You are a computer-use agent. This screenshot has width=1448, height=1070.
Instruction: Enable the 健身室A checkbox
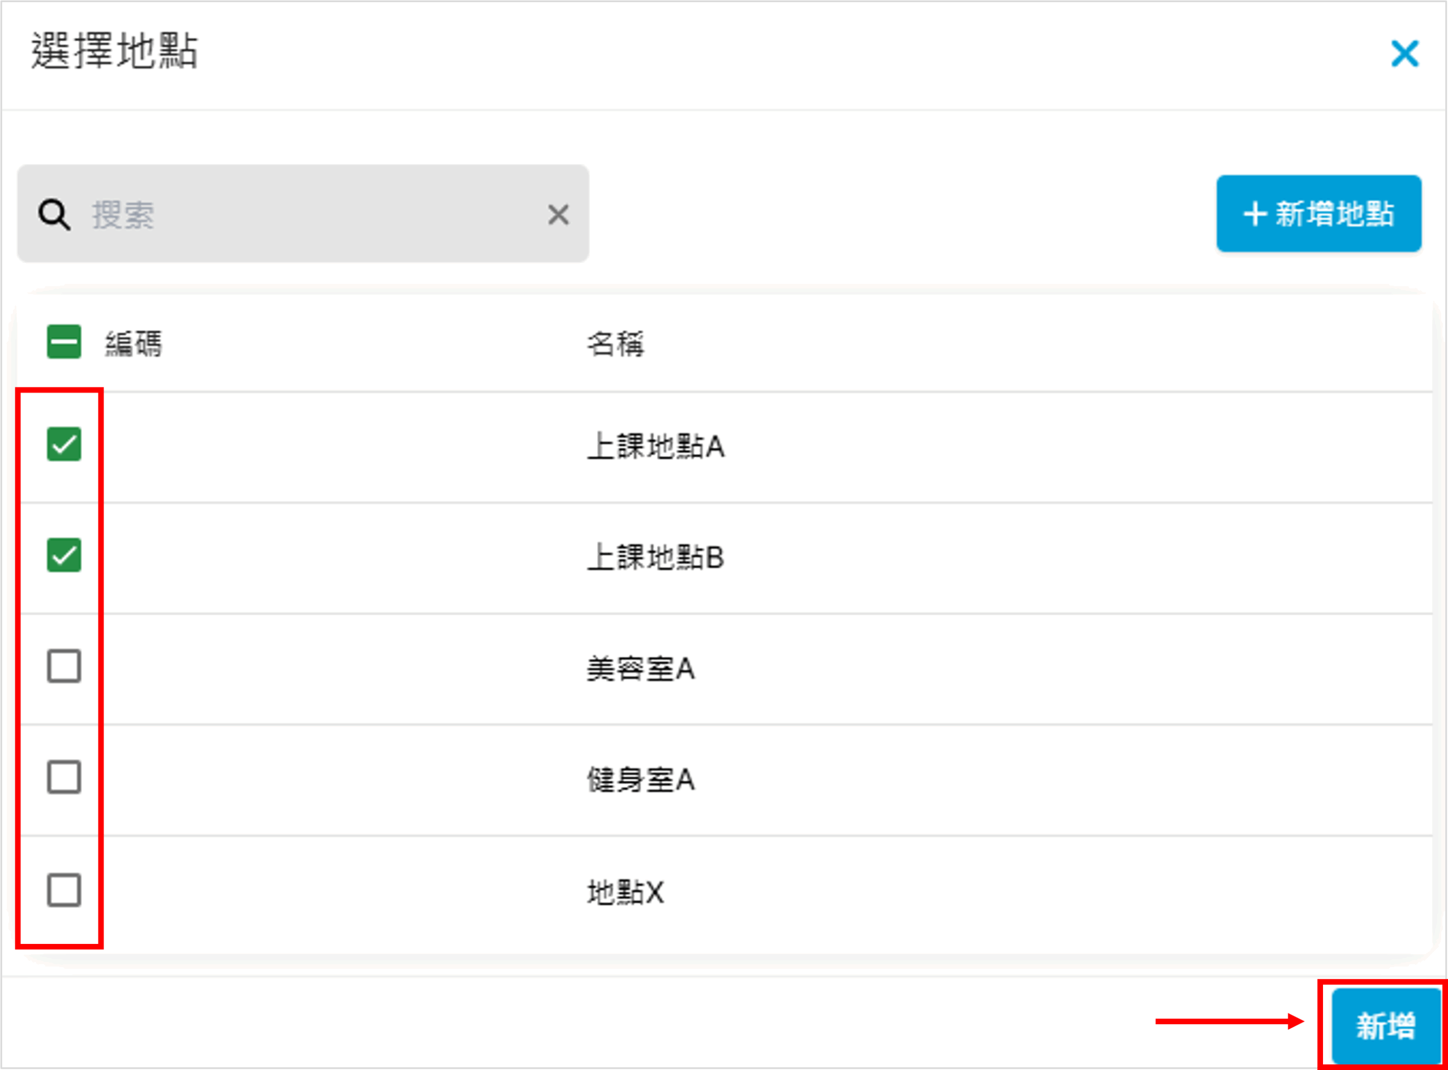click(x=64, y=778)
